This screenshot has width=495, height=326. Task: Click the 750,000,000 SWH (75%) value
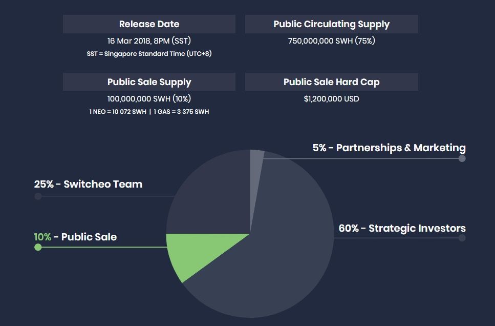click(331, 40)
